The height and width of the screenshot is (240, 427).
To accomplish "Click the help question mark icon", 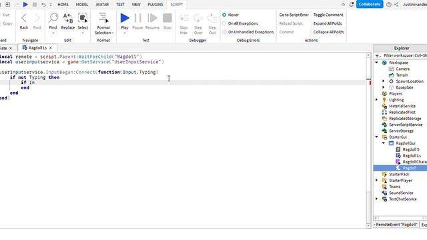I will [389, 5].
